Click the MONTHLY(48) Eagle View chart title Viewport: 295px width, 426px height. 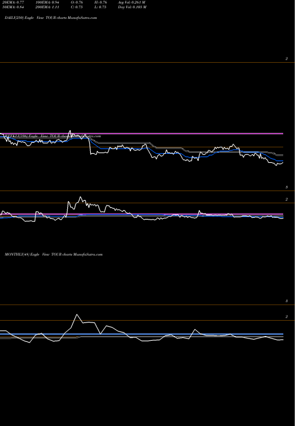pos(54,254)
